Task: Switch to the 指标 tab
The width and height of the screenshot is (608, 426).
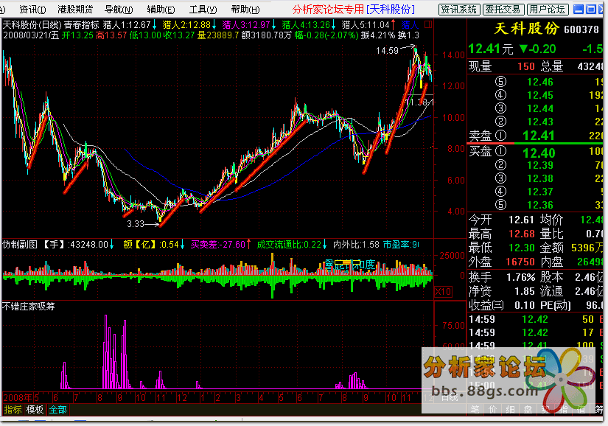Action: click(x=13, y=409)
